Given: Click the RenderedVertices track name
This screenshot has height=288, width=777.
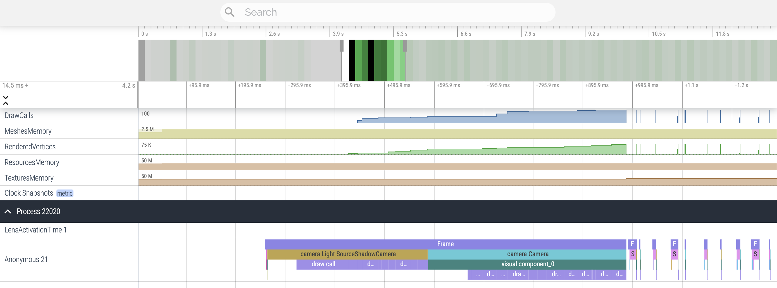Looking at the screenshot, I should coord(30,147).
